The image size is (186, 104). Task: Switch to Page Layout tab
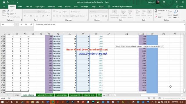click(x=40, y=7)
